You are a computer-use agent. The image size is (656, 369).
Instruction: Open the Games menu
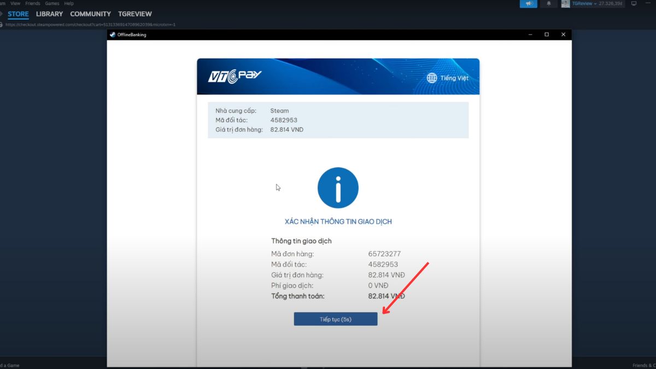(52, 3)
